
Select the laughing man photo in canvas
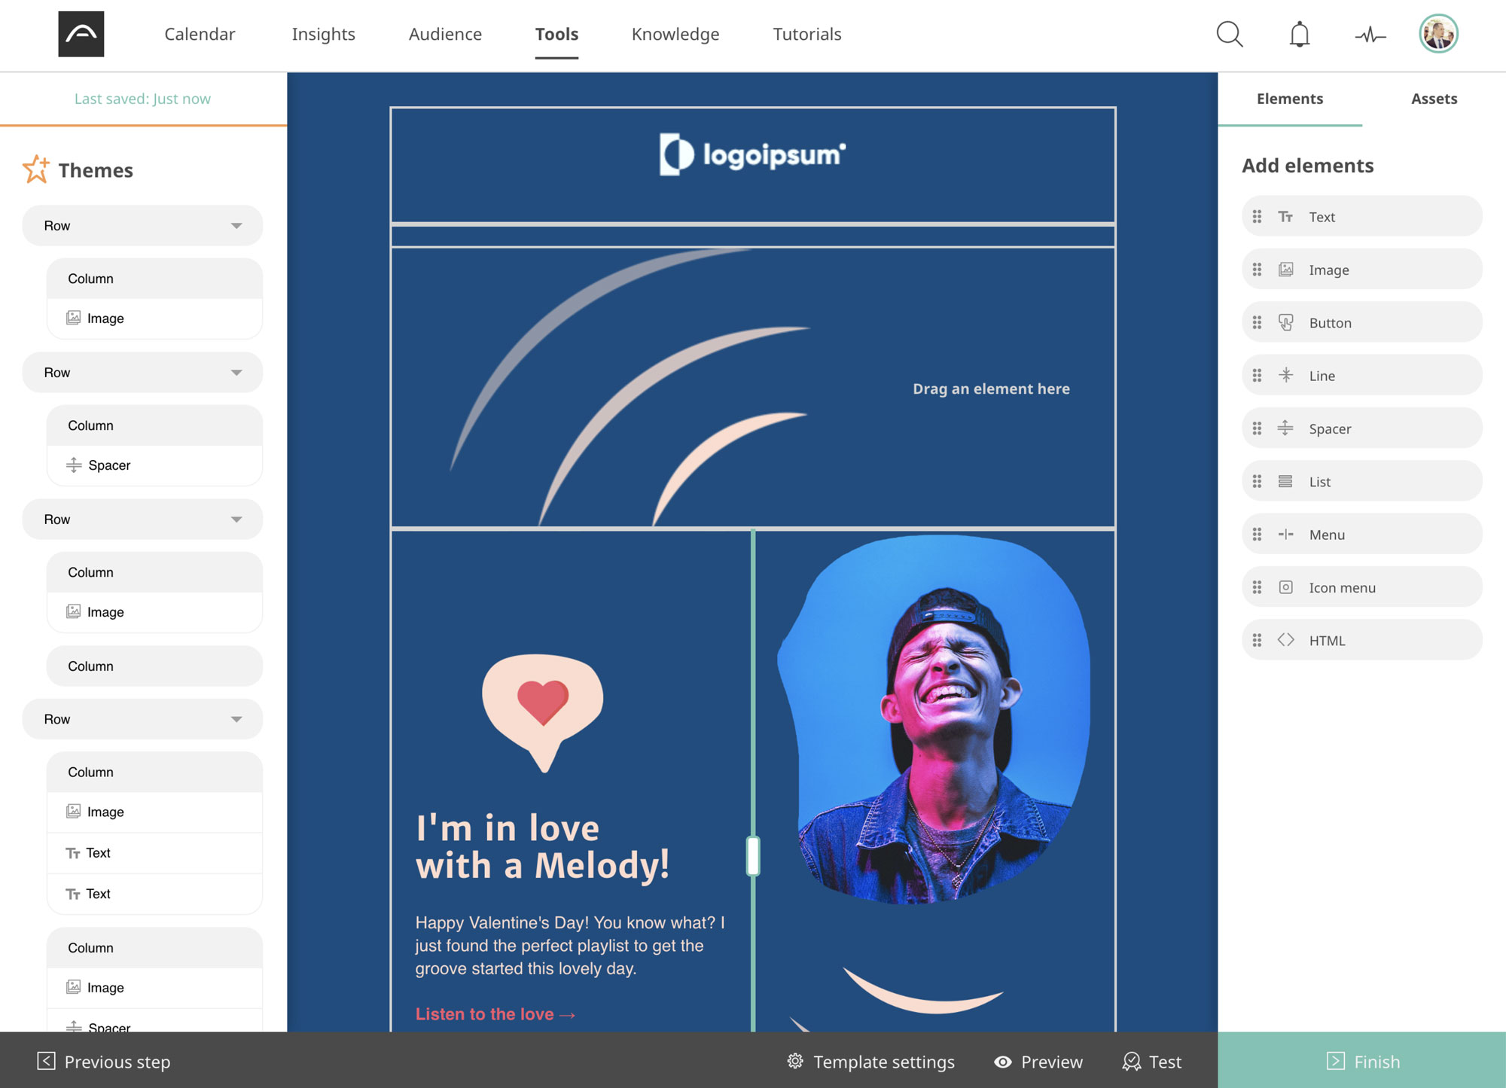point(934,719)
